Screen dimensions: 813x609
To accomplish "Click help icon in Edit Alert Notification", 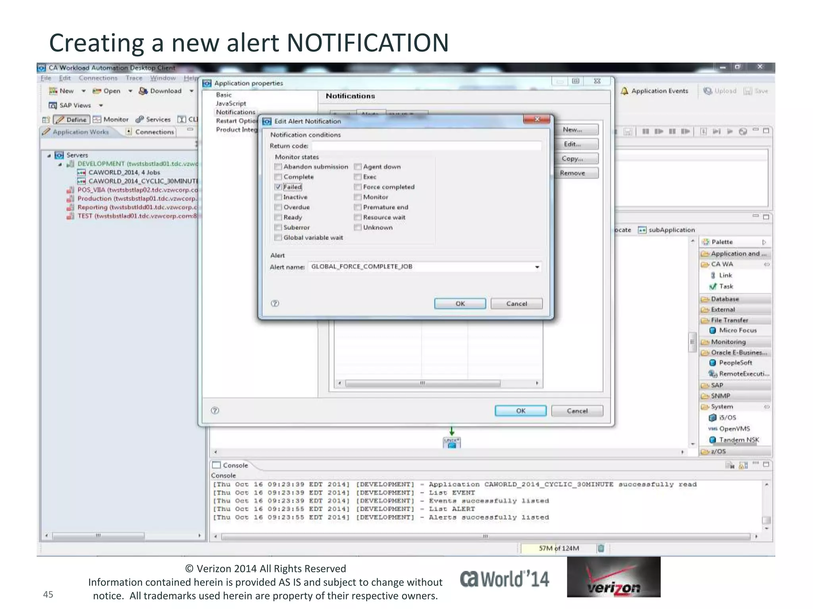I will pyautogui.click(x=275, y=303).
